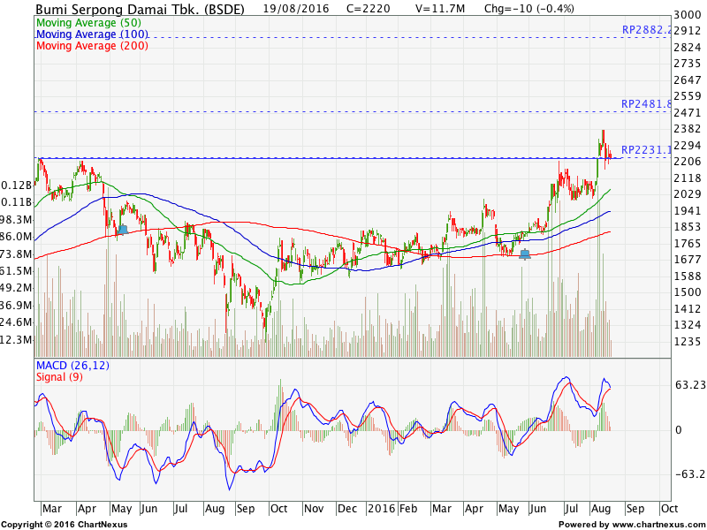
Task: Click the '2912' price axis label
Action: tap(688, 32)
